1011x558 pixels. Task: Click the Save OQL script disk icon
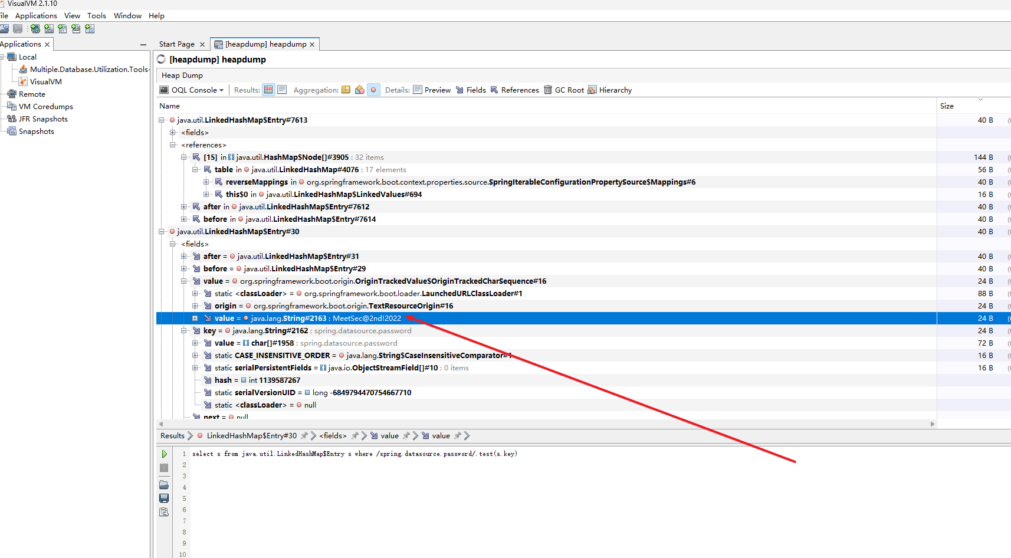click(164, 498)
